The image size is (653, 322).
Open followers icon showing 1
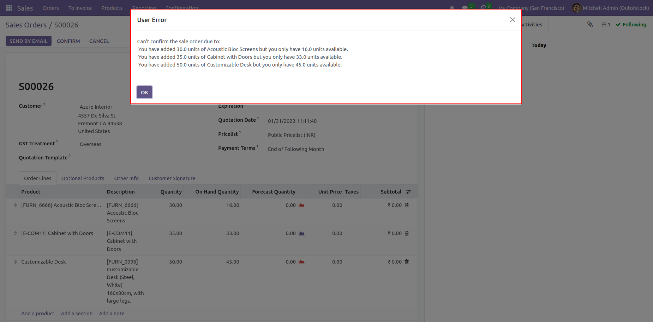coord(606,24)
